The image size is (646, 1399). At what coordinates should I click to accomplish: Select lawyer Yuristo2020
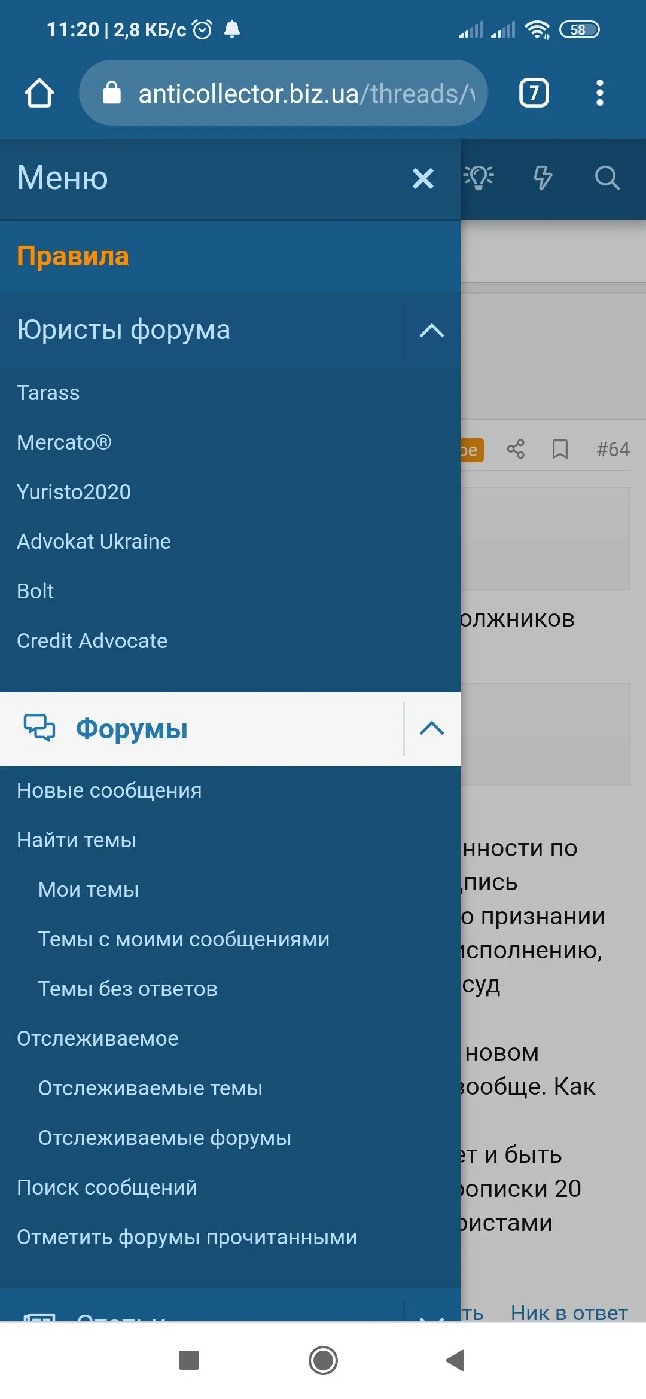tap(74, 492)
